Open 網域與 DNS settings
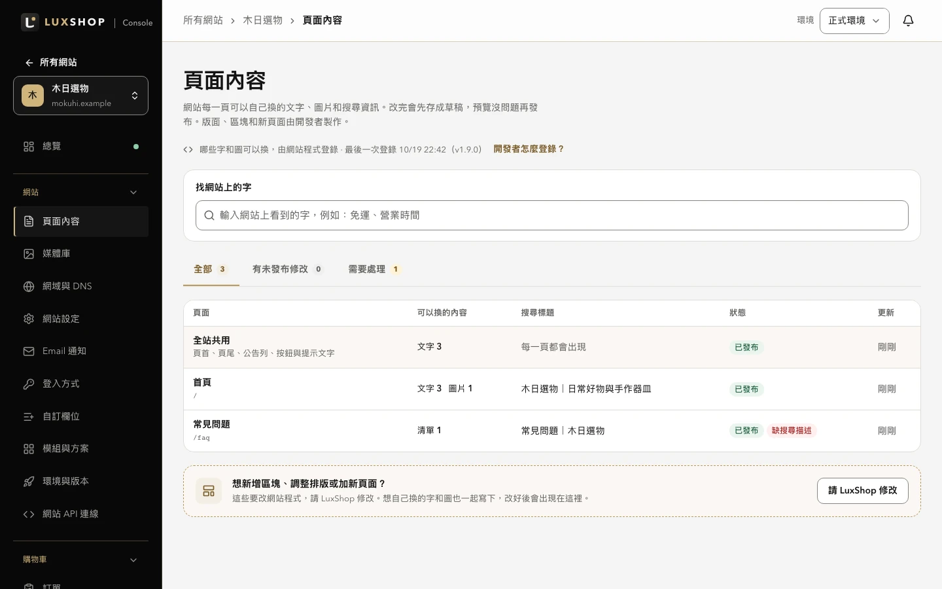This screenshot has width=942, height=589. pos(80,286)
